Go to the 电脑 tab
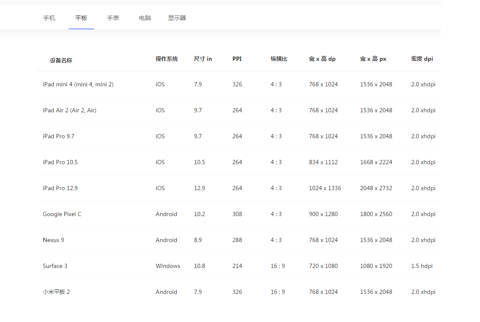Screen dimensions: 480x322 [145, 18]
